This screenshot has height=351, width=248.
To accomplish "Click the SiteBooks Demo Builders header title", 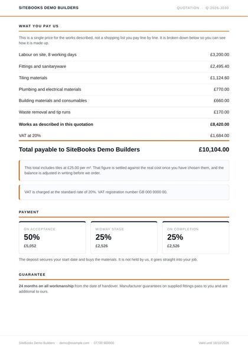I will click(48, 8).
